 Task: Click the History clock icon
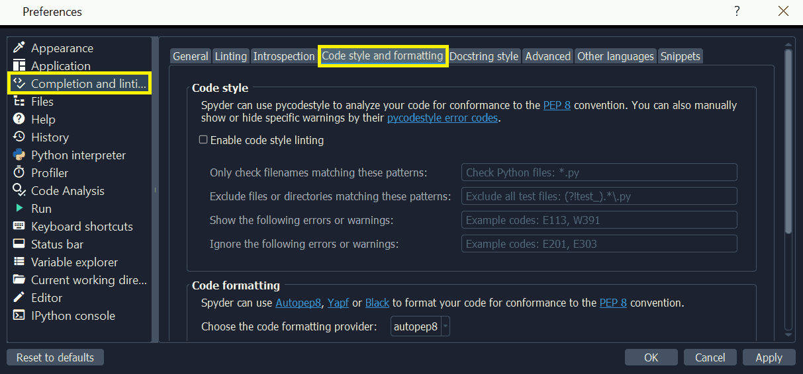[19, 137]
